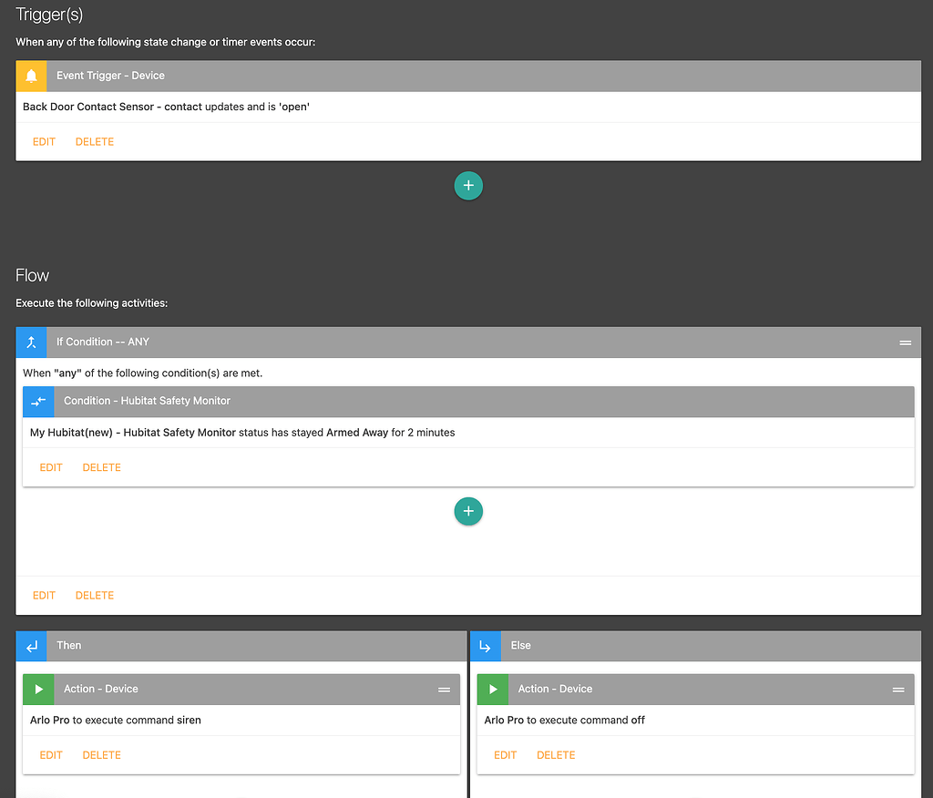Delete the siren action under Then
This screenshot has height=798, width=933.
pyautogui.click(x=101, y=754)
